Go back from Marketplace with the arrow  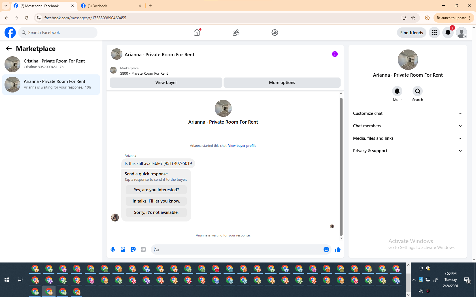9,48
